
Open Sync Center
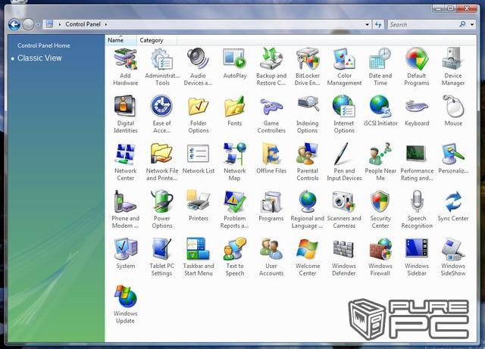click(x=453, y=206)
